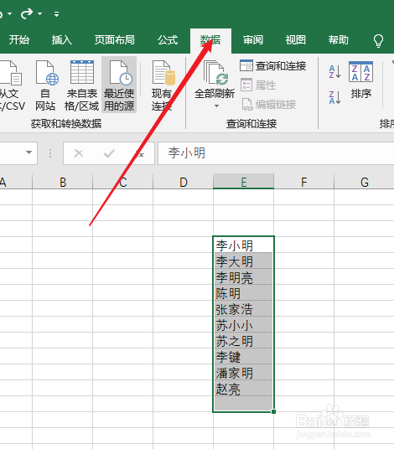Click the 属性 properties button
Image resolution: width=394 pixels, height=449 pixels.
click(258, 85)
